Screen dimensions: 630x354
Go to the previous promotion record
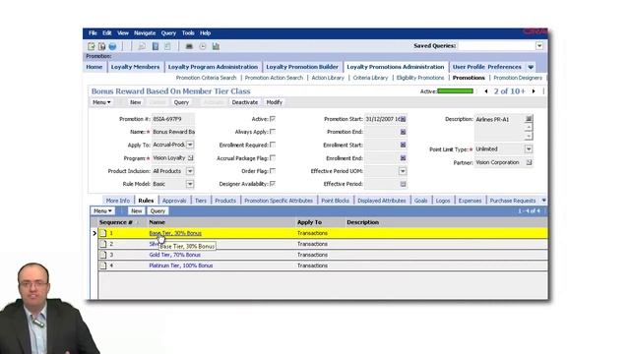tap(486, 91)
